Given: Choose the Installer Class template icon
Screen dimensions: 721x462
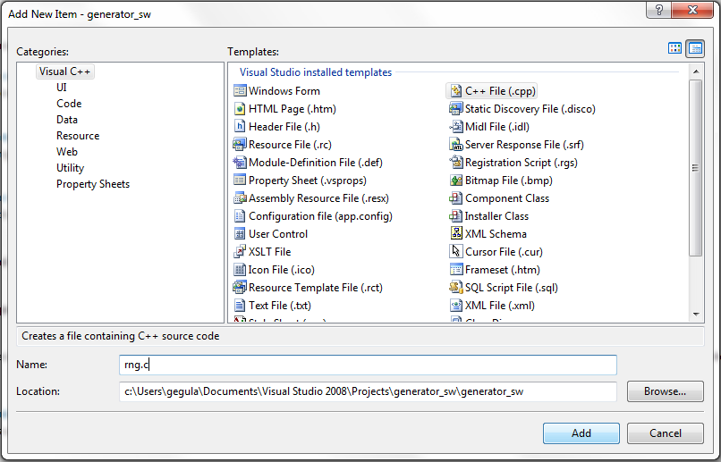Looking at the screenshot, I should point(455,216).
